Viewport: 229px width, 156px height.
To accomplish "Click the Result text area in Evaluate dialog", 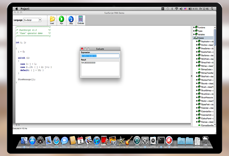I will coord(100,68).
